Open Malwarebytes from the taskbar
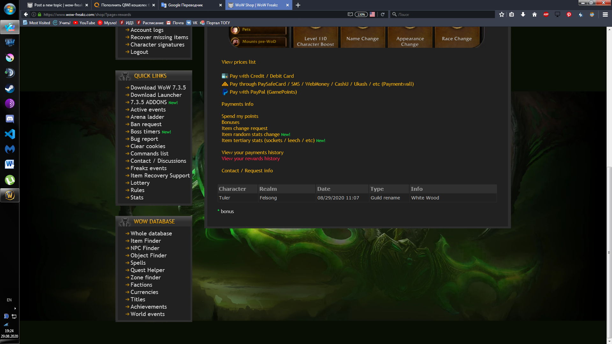Viewport: 612px width, 344px height. 10,149
